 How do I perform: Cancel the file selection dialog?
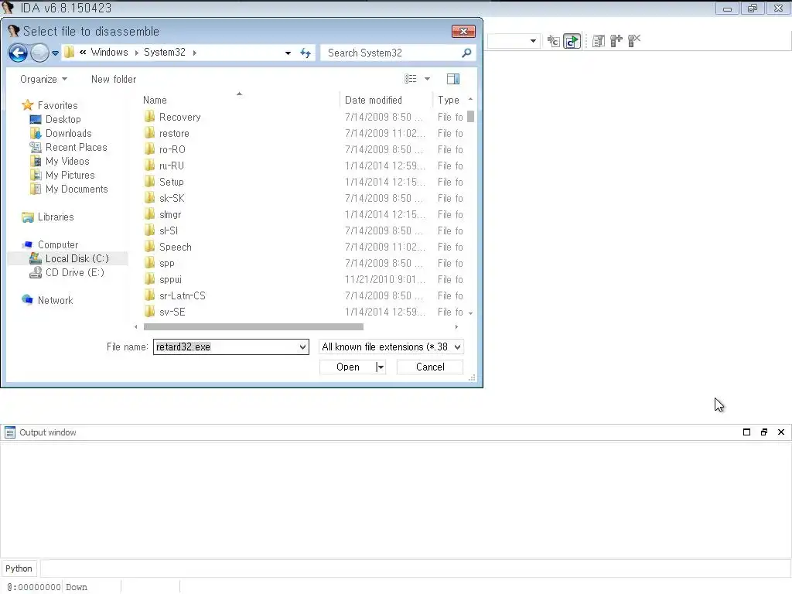point(430,367)
